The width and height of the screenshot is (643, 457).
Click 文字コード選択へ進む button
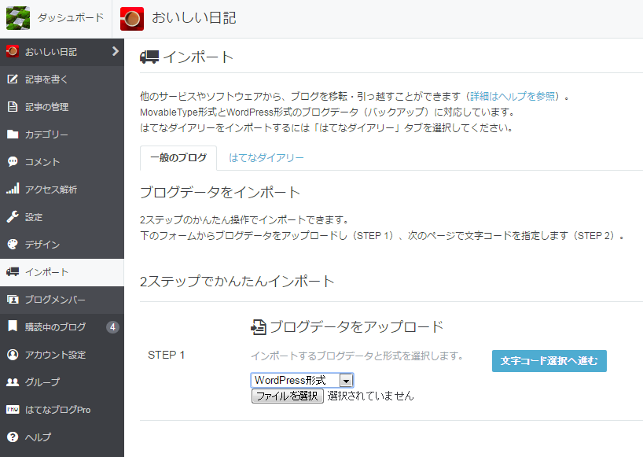(x=549, y=361)
